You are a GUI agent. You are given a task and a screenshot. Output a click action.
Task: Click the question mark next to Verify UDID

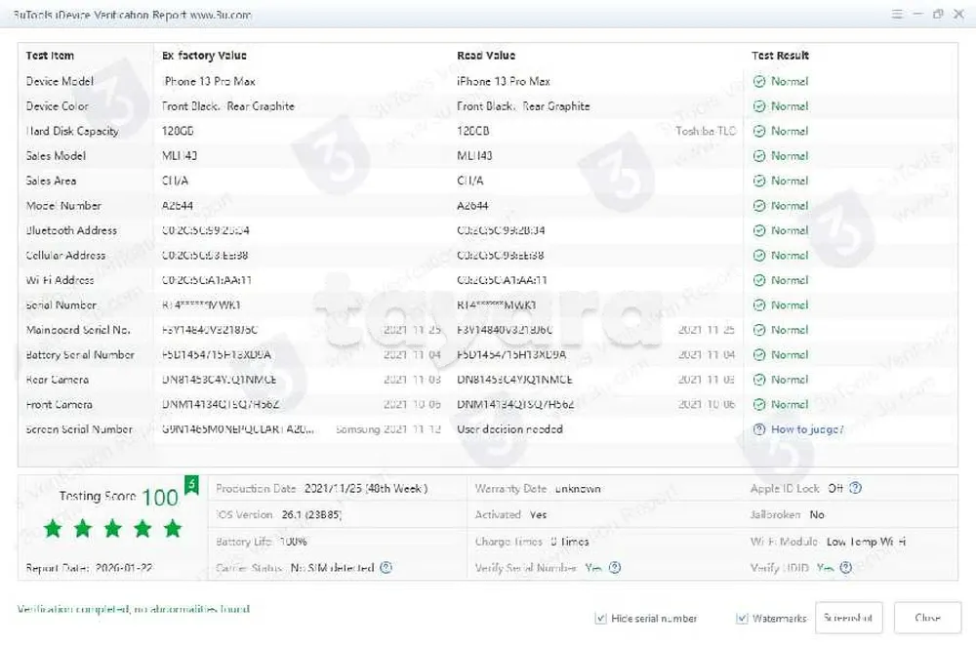[x=845, y=568]
